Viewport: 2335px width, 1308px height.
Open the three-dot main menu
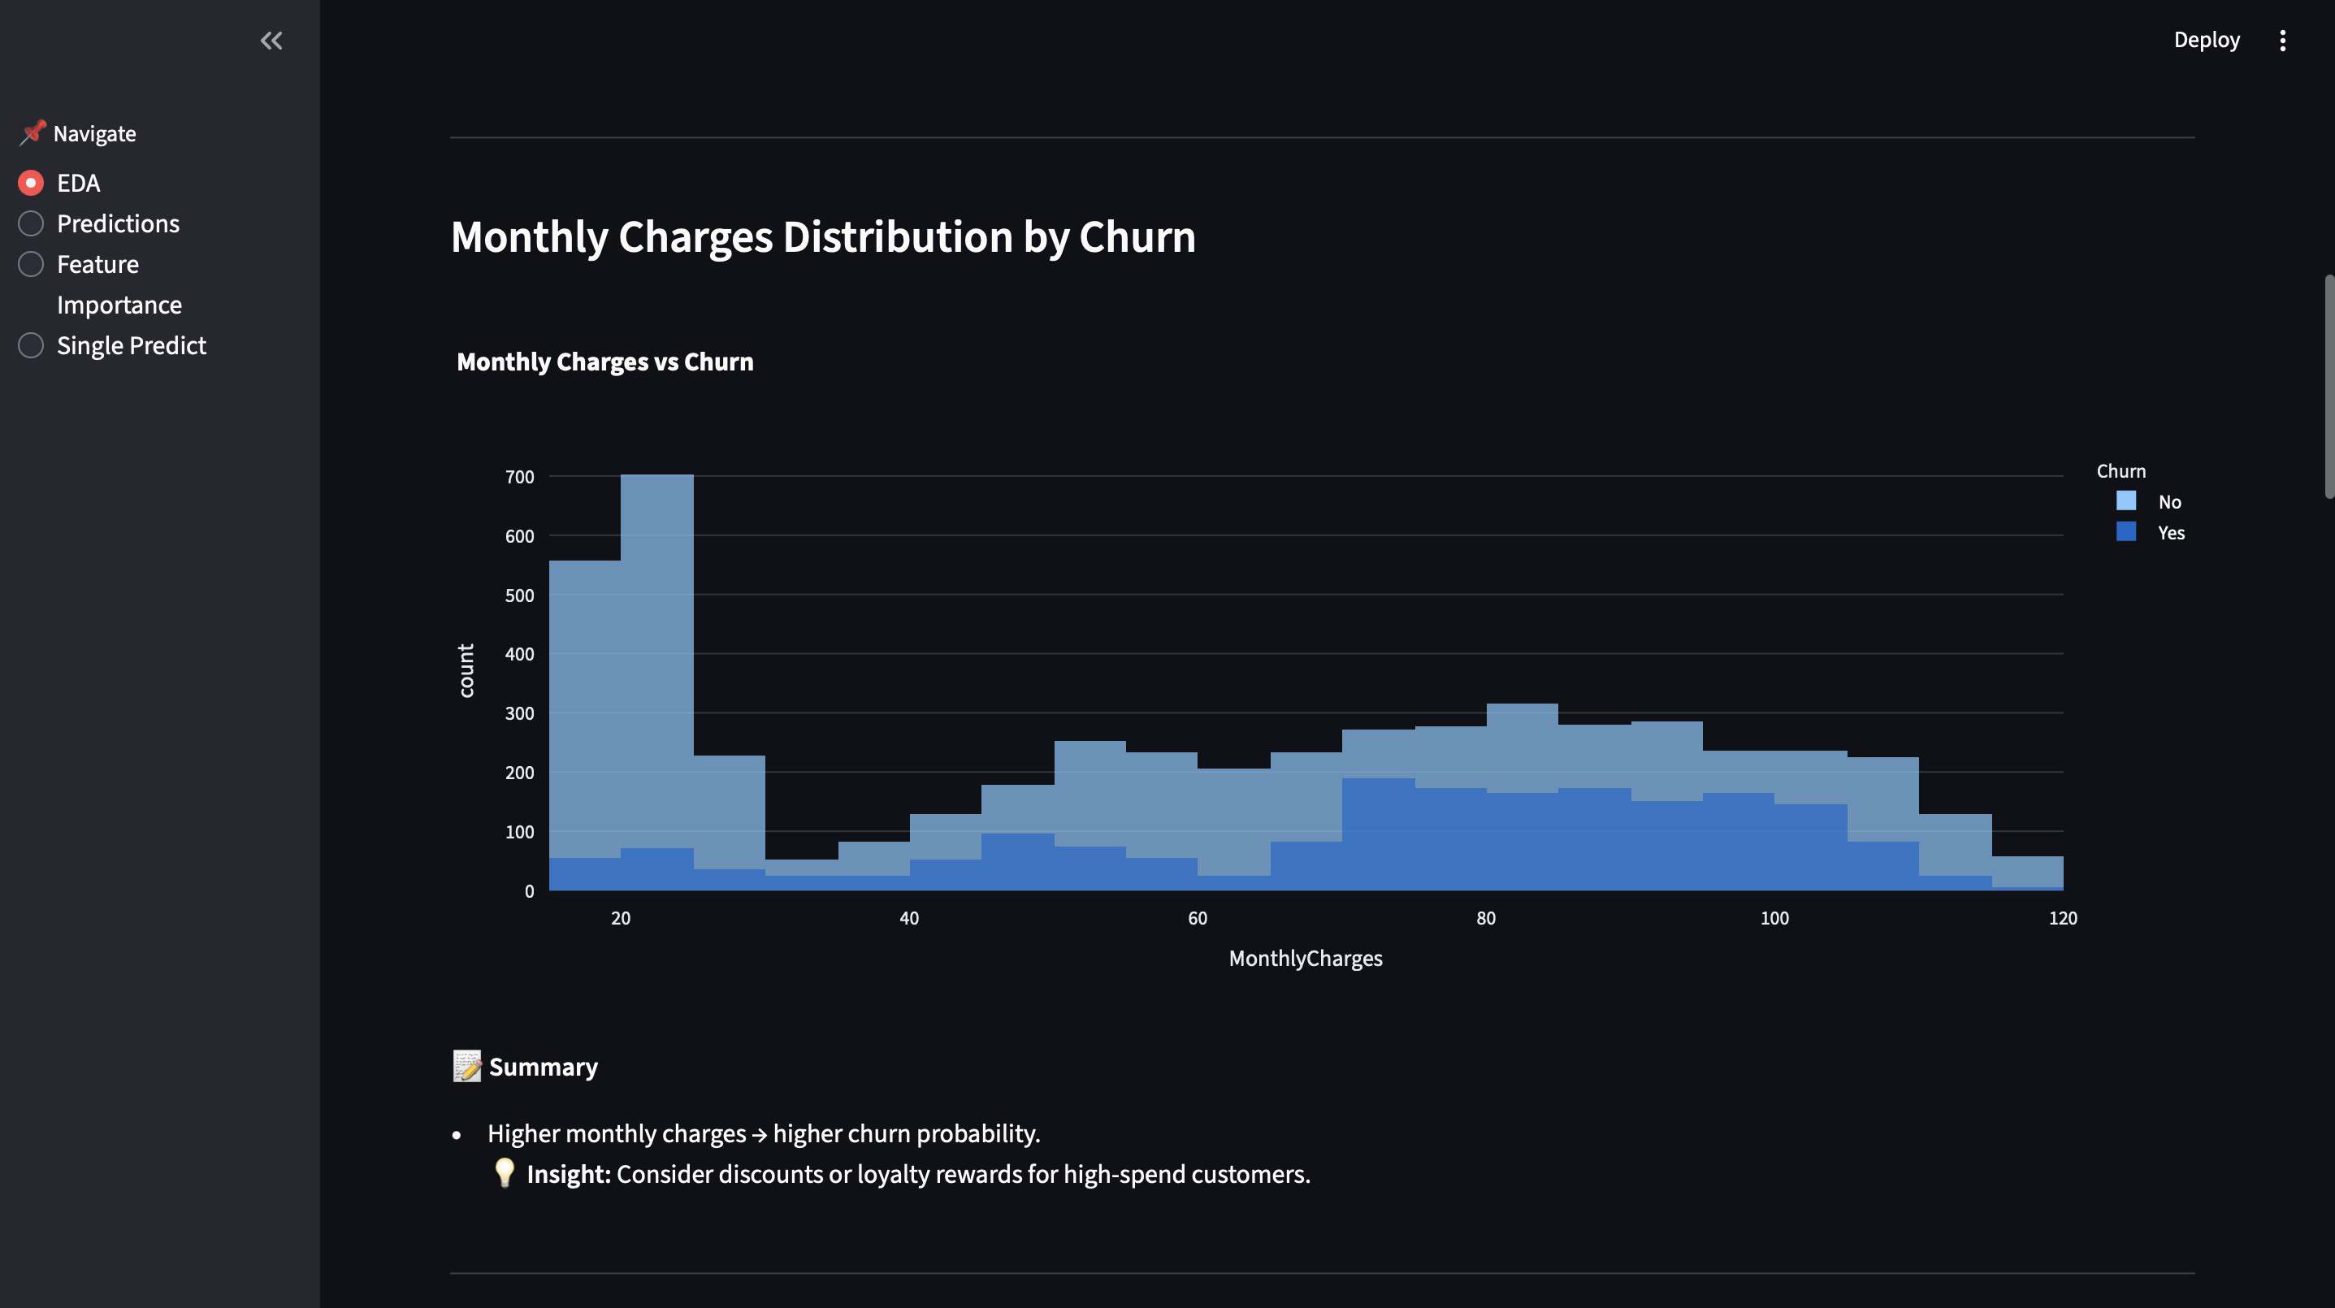point(2282,41)
